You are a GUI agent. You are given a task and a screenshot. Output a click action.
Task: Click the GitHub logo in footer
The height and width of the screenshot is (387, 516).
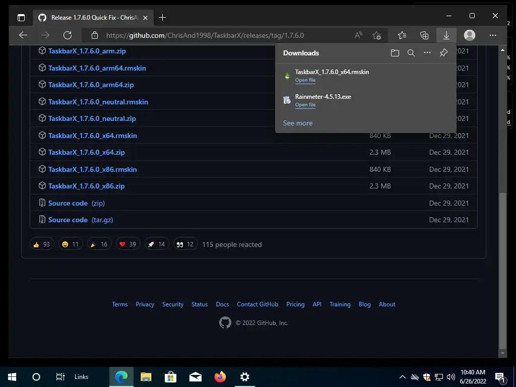225,323
